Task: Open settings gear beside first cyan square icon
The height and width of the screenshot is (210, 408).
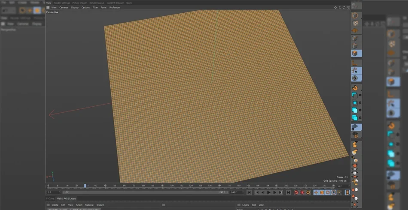Action: 360,95
